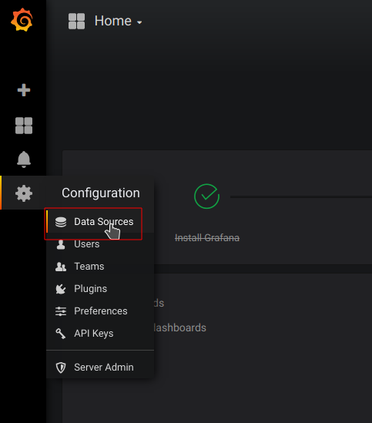Click the Data Sources database icon
Image resolution: width=372 pixels, height=423 pixels.
pyautogui.click(x=61, y=222)
